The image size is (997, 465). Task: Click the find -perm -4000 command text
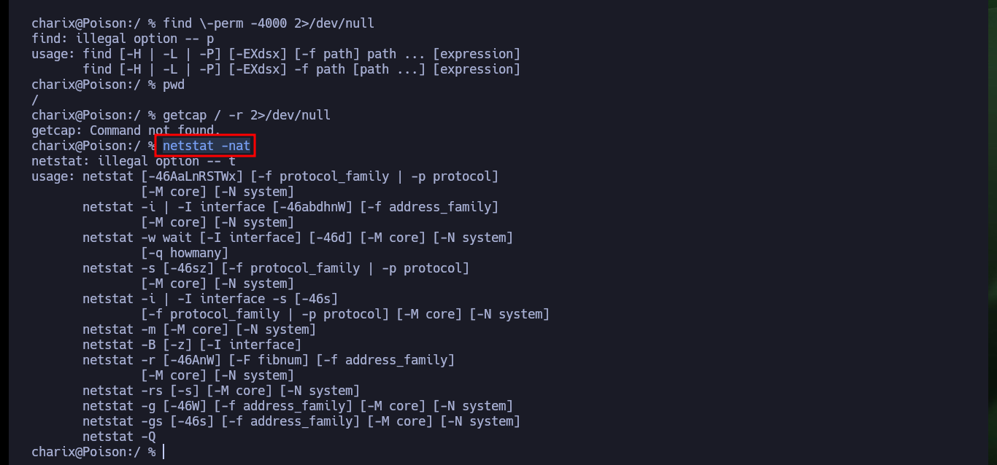pos(269,23)
